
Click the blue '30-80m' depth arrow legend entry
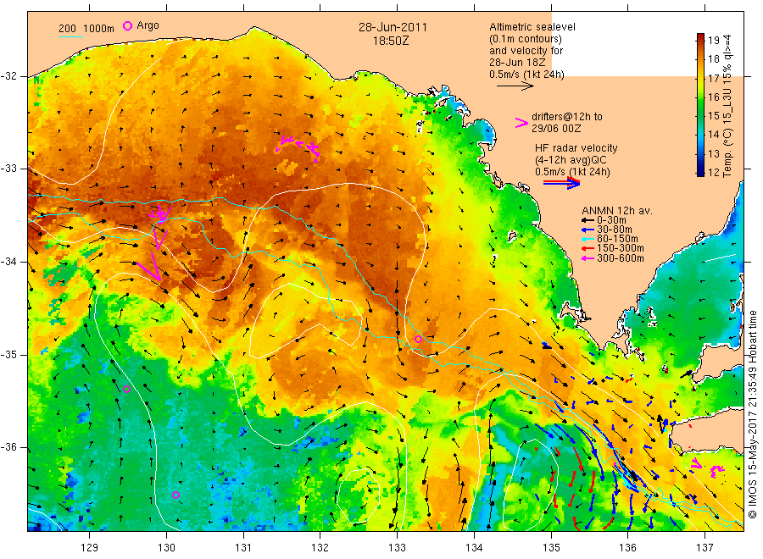[x=607, y=230]
